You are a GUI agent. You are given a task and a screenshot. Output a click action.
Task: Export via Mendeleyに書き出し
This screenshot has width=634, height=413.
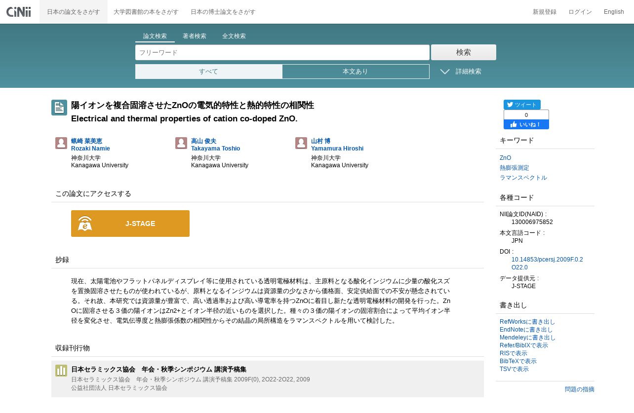click(x=528, y=338)
